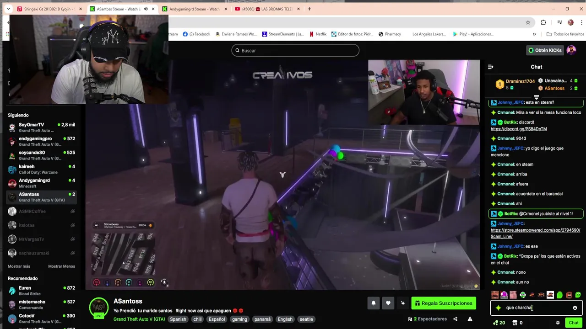The height and width of the screenshot is (329, 586).
Task: Open the chat settings gear icon
Action: (x=558, y=323)
